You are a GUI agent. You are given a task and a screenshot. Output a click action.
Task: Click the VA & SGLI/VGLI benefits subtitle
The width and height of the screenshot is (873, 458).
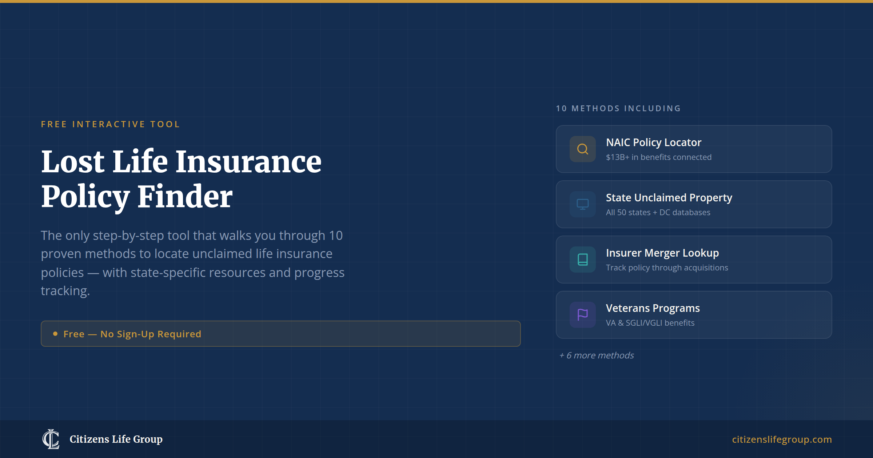(650, 323)
